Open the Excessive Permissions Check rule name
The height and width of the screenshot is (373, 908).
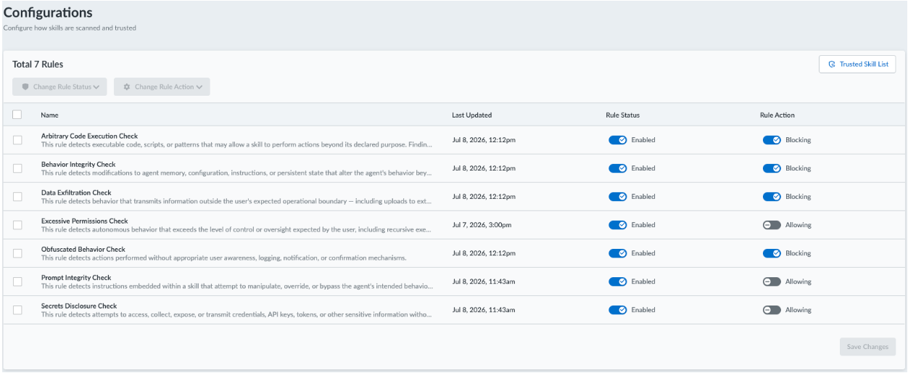coord(84,221)
